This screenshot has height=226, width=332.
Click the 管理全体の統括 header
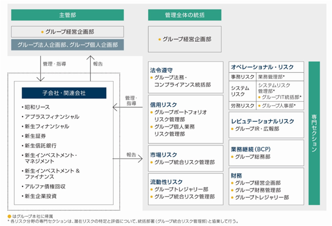[x=185, y=15]
